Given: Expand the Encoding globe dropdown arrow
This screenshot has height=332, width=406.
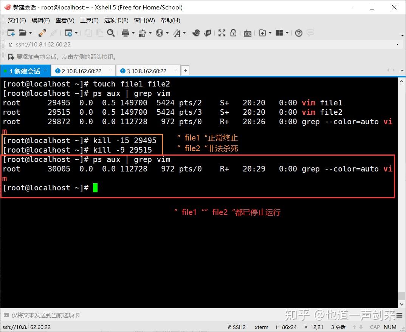Looking at the screenshot, I should pyautogui.click(x=167, y=33).
